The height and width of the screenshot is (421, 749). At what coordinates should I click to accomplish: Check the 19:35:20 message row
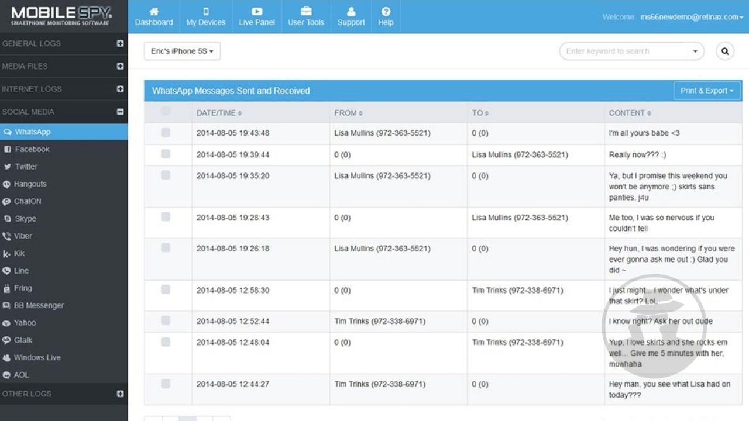(x=166, y=175)
